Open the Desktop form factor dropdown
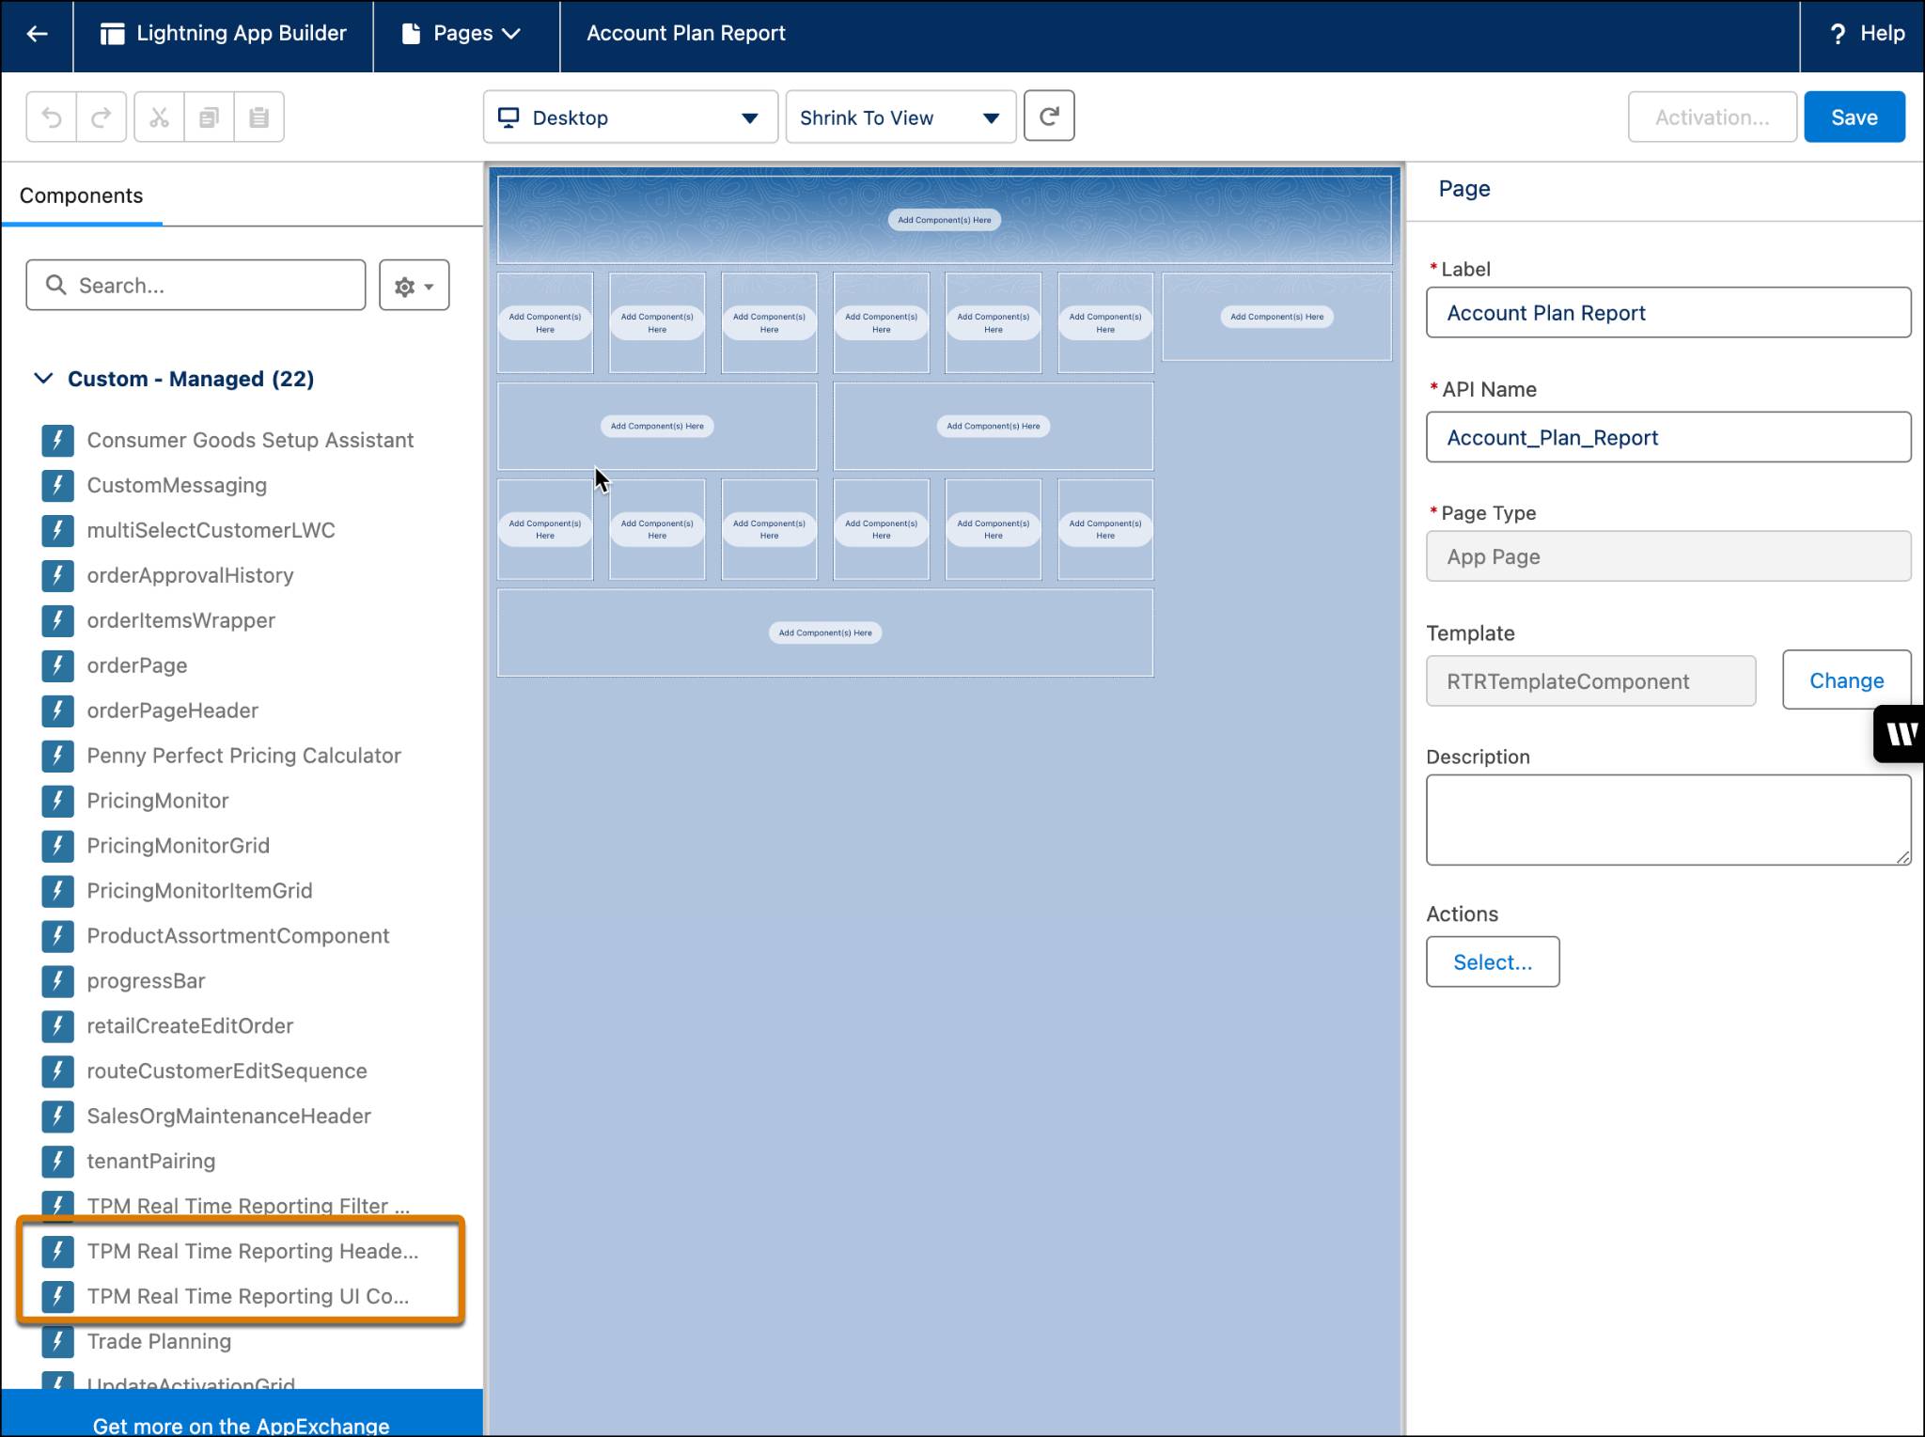Image resolution: width=1925 pixels, height=1437 pixels. (630, 117)
